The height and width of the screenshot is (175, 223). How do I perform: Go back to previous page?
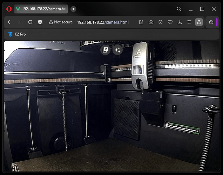pyautogui.click(x=9, y=22)
